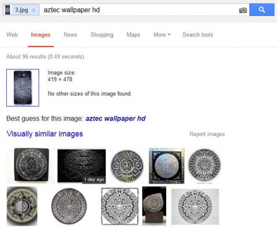Open the framed silver disc image

point(167,165)
